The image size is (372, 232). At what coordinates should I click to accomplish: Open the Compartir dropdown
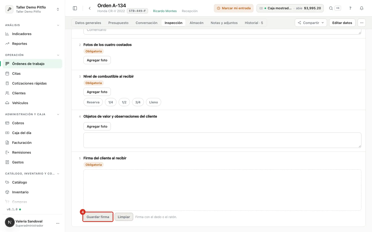click(311, 23)
